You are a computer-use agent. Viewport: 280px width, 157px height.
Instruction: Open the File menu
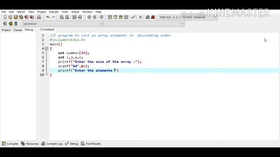(3, 12)
